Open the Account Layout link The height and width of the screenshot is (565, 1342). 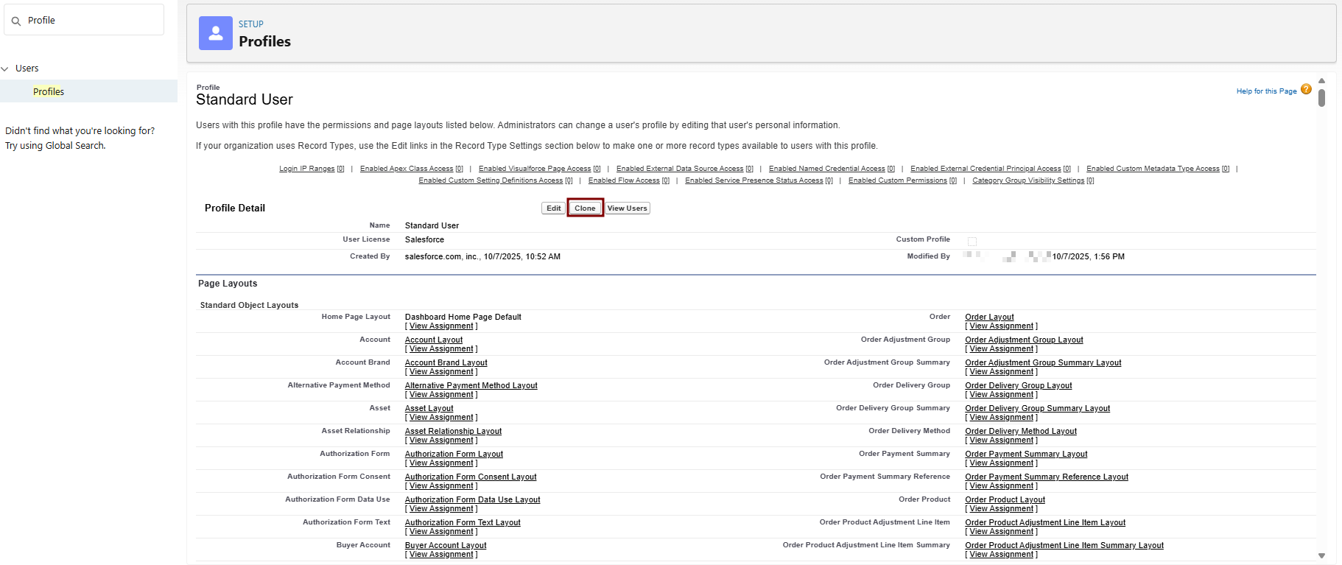(x=434, y=340)
